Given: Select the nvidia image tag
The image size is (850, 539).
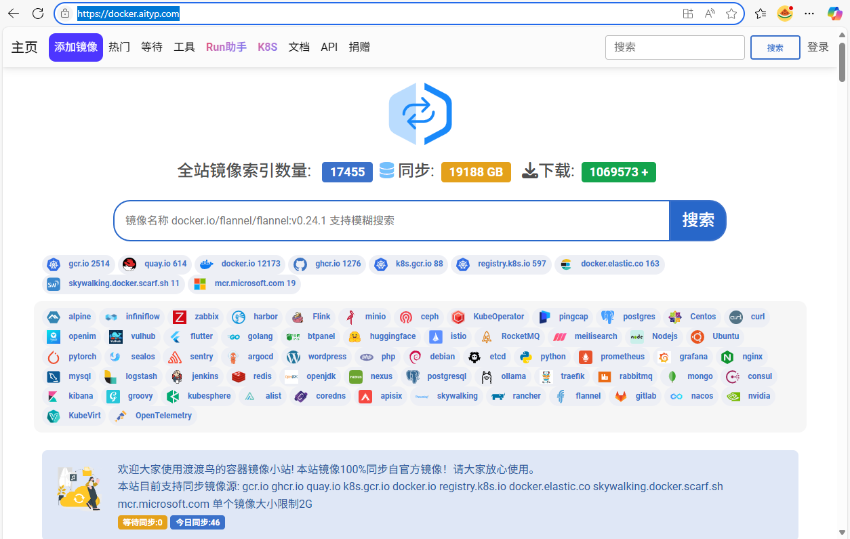Looking at the screenshot, I should coord(749,396).
